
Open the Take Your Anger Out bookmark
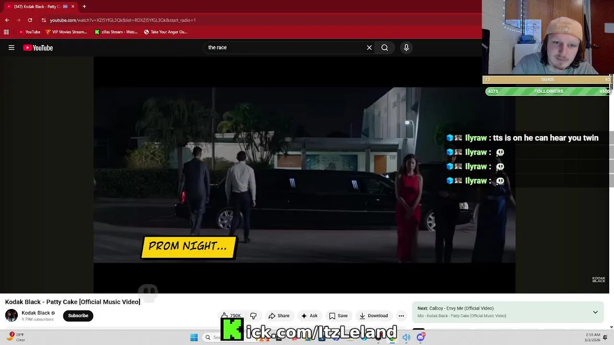(x=165, y=32)
